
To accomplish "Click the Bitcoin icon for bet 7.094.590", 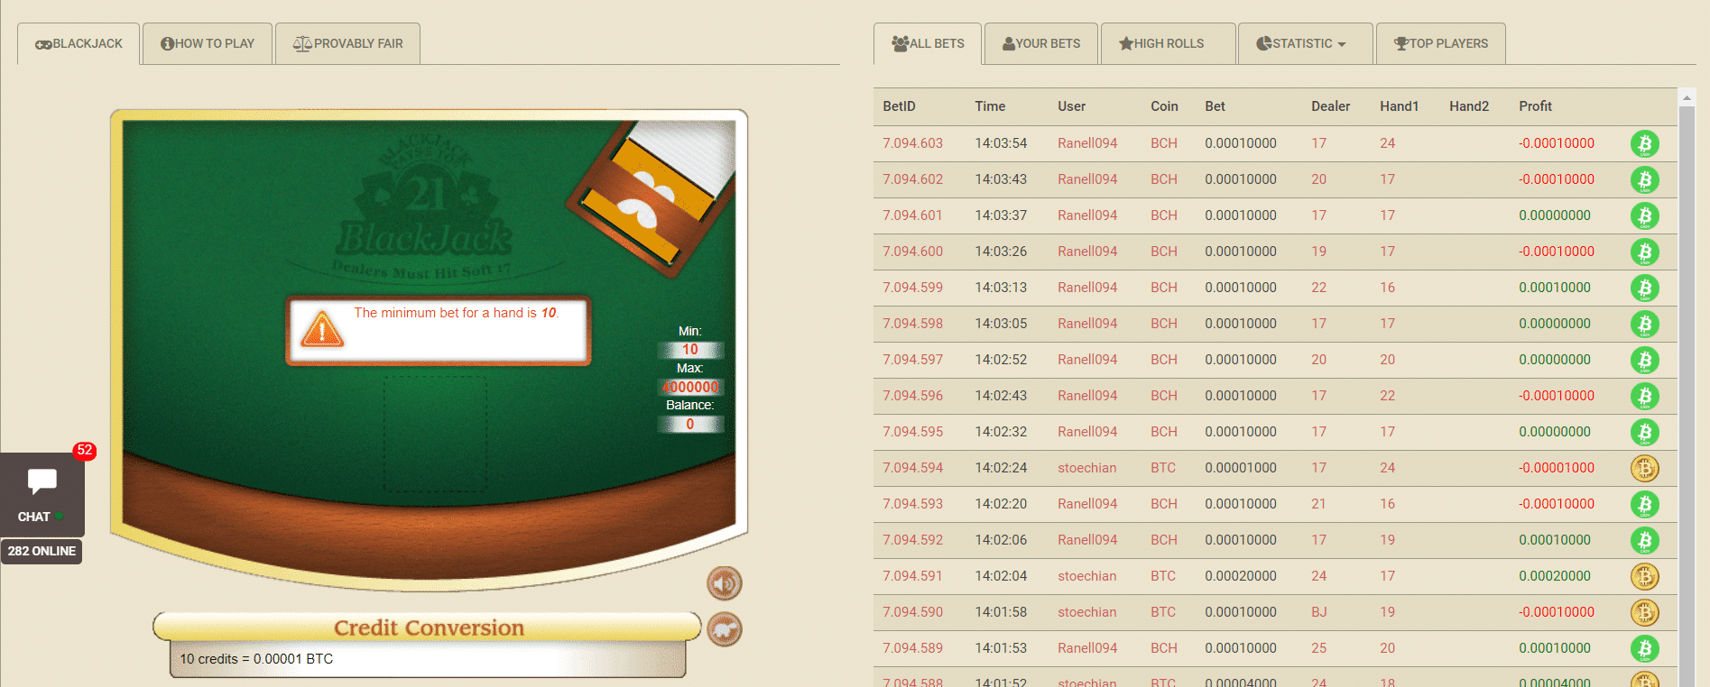I will (1644, 612).
